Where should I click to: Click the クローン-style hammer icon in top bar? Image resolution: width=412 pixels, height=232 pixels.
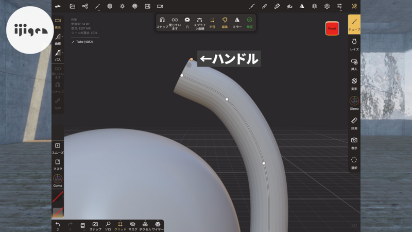pyautogui.click(x=277, y=6)
